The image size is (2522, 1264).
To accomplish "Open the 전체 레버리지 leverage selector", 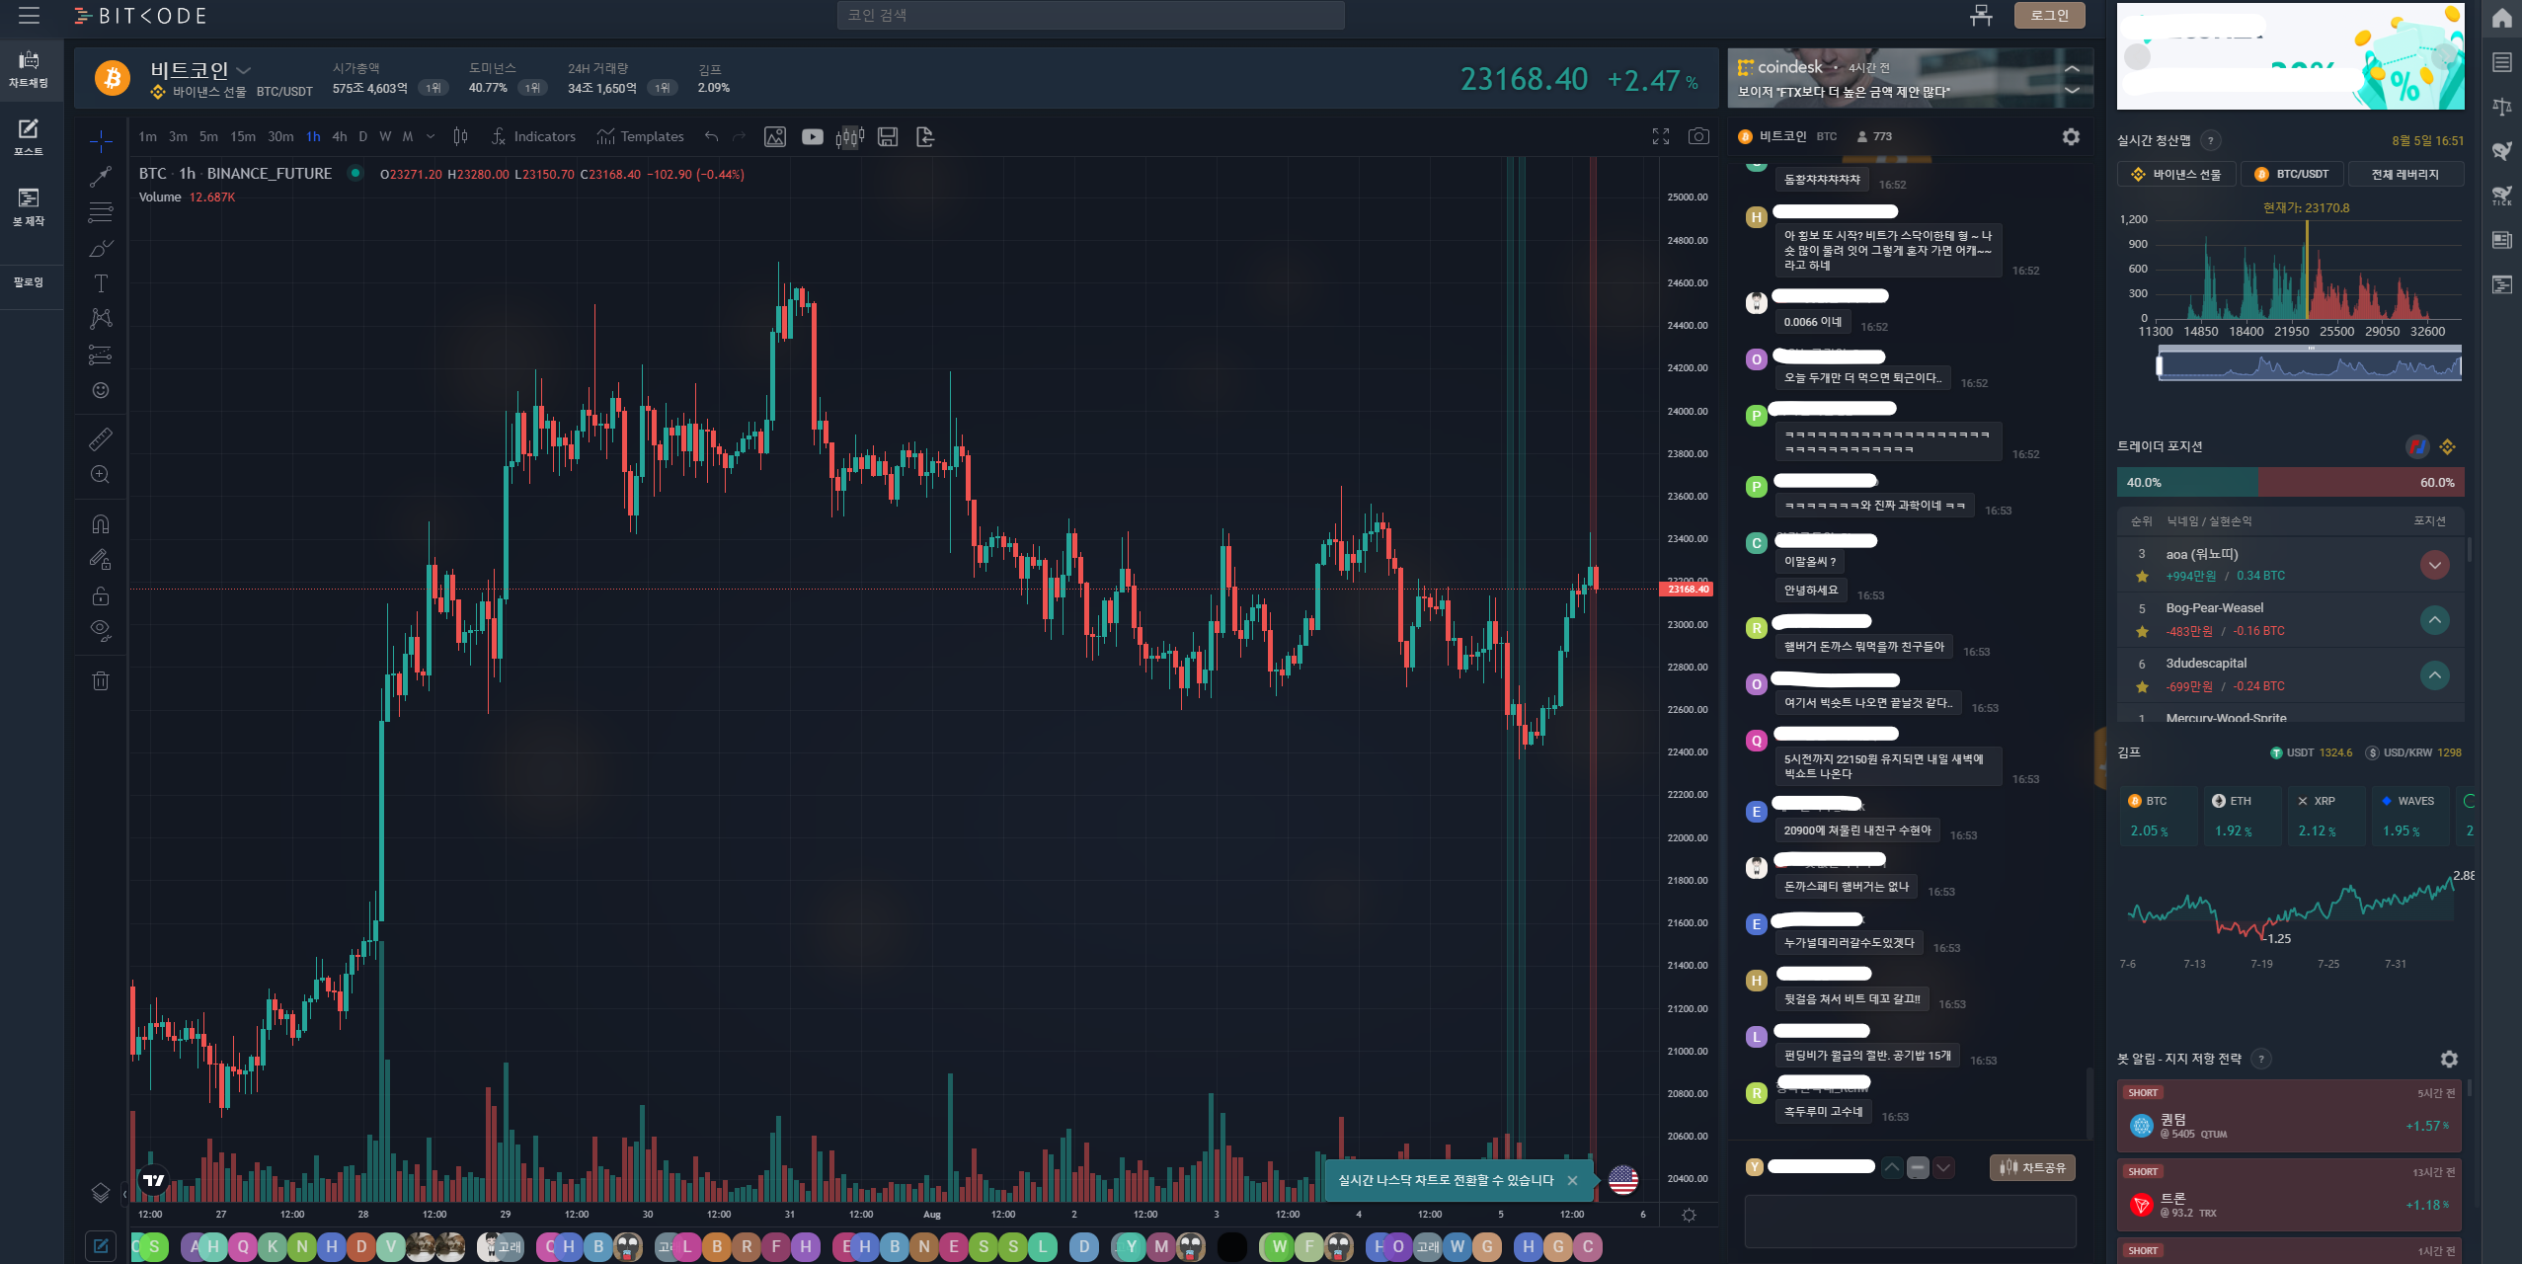I will tap(2404, 175).
